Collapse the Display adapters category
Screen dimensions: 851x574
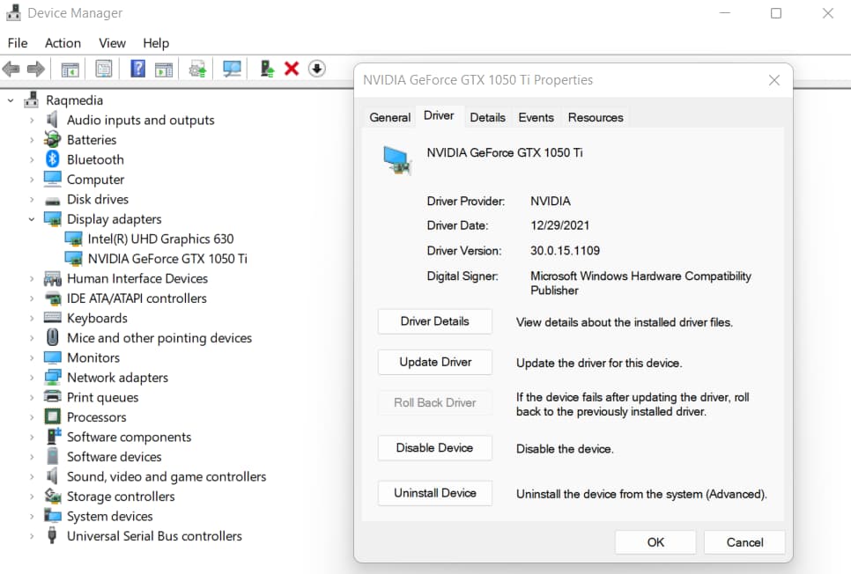pyautogui.click(x=32, y=218)
